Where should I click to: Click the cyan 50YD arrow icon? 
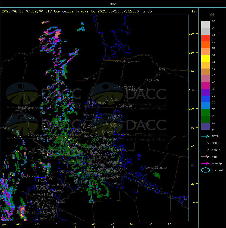click(x=205, y=136)
